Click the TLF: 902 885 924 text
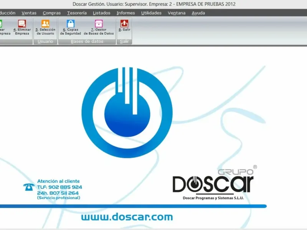Screen dimensions: 307x230 [x=59, y=187]
